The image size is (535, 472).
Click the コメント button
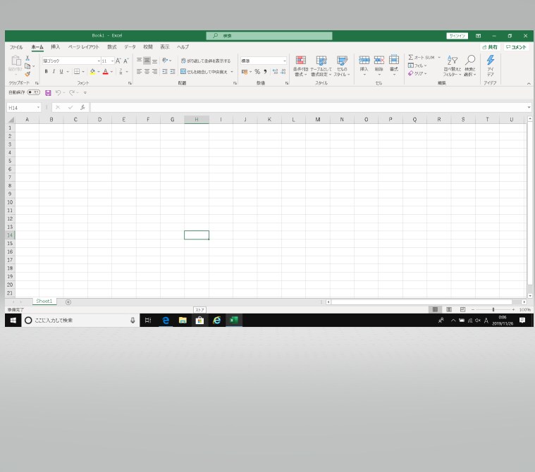point(516,47)
